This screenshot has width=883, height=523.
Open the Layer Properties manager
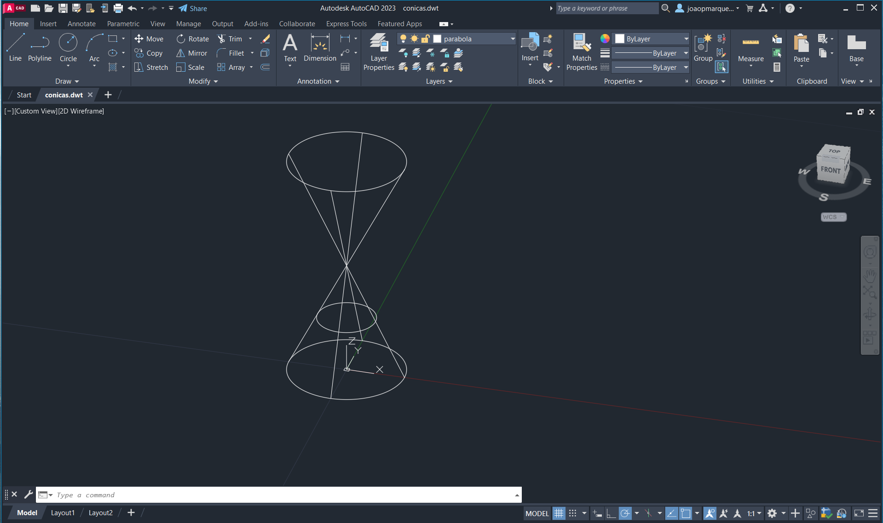(379, 52)
